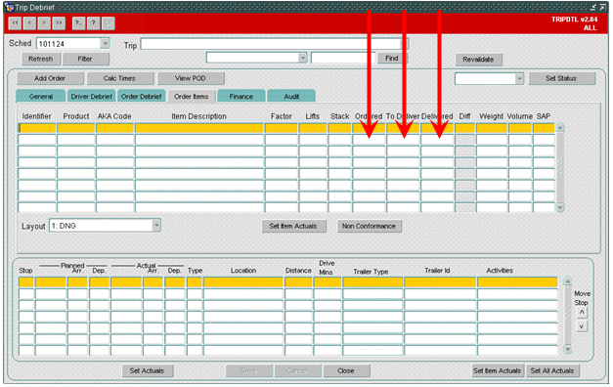
Task: Click the Revalidate button
Action: tap(478, 60)
